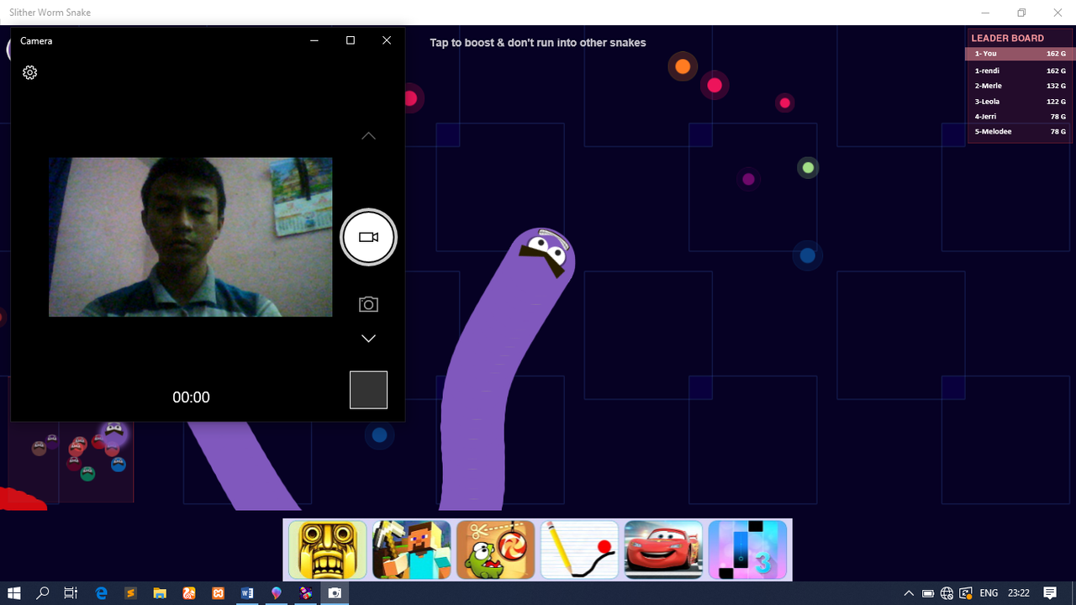
Task: Open the pencil drawing game tile
Action: [x=579, y=550]
